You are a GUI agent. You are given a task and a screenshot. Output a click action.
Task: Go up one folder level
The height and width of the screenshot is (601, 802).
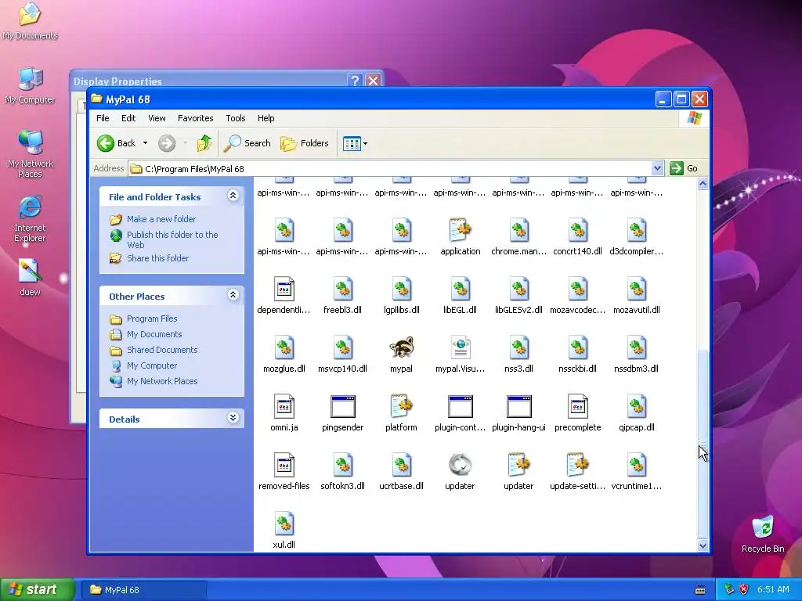pos(204,143)
